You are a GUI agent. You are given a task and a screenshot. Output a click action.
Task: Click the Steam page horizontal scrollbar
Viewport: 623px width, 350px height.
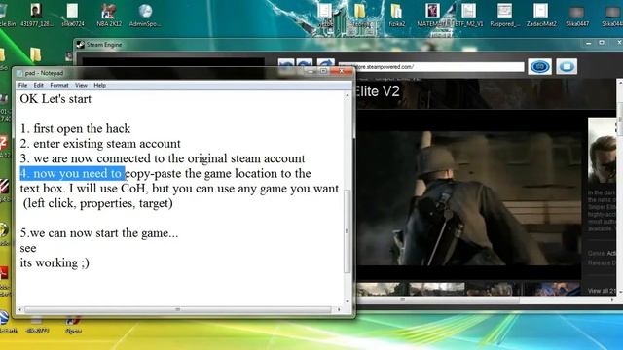pyautogui.click(x=437, y=300)
